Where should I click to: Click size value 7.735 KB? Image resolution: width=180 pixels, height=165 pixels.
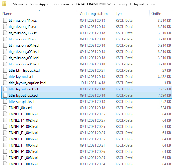pyautogui.click(x=165, y=89)
